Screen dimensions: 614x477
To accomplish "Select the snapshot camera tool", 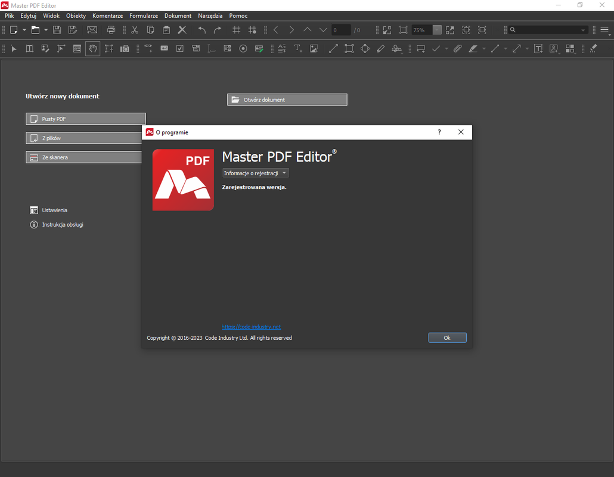I will pyautogui.click(x=125, y=48).
